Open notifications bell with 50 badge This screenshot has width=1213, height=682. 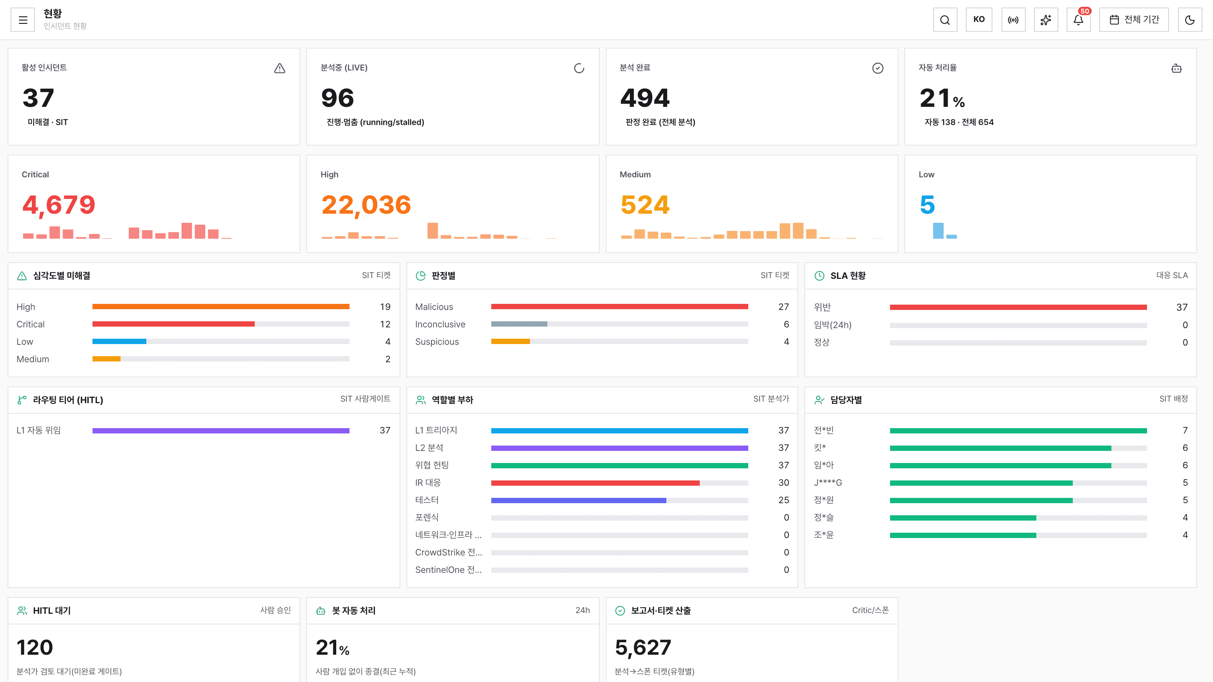coord(1078,20)
